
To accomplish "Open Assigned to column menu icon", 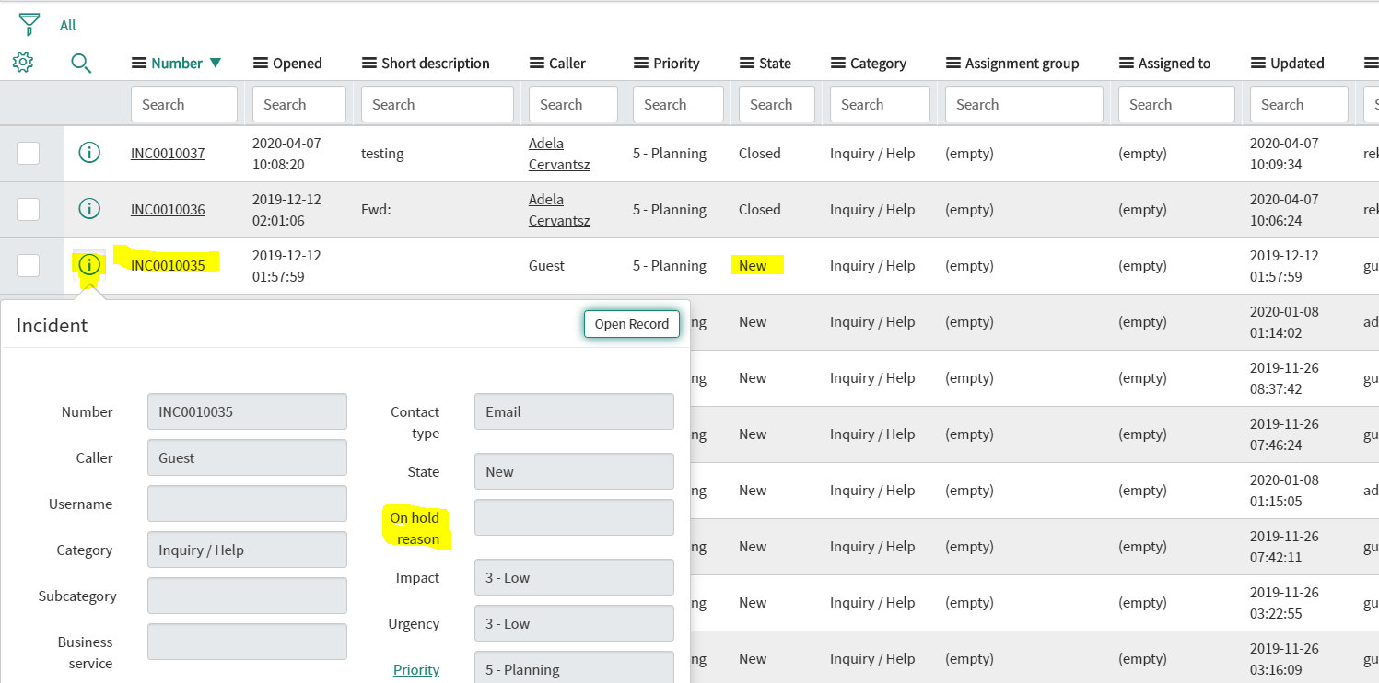I will 1127,64.
